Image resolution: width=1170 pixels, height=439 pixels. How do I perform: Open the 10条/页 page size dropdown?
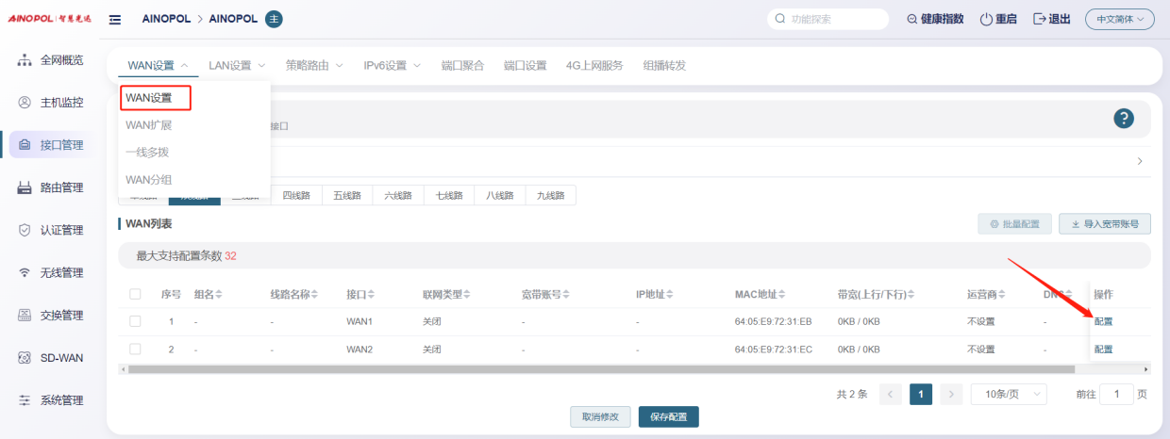coord(1009,395)
